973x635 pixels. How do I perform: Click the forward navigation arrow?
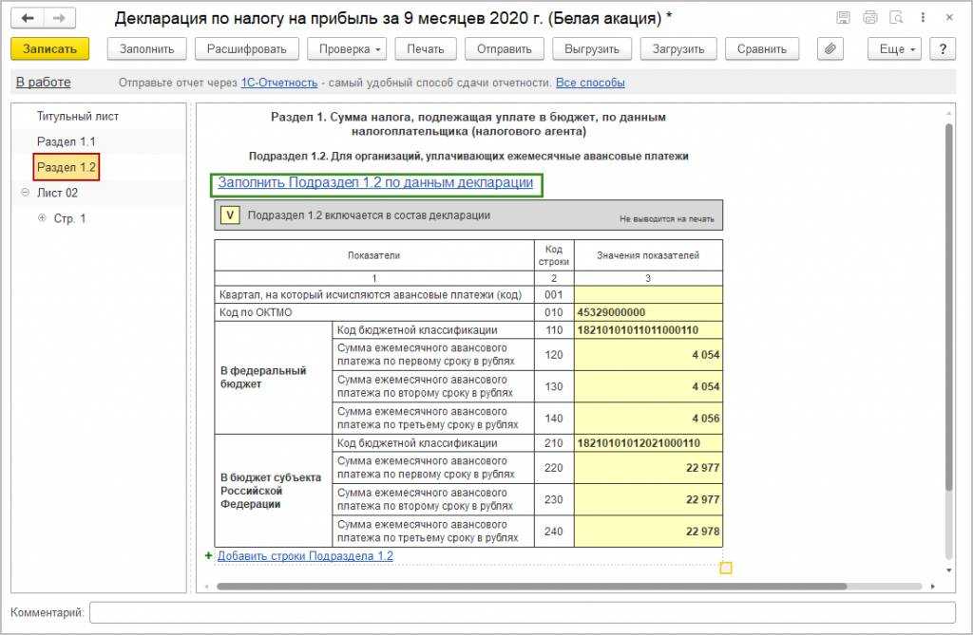click(60, 18)
